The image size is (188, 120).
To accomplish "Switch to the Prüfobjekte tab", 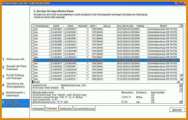I will pos(38,109).
